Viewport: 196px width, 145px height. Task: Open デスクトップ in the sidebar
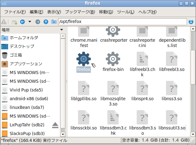click(30, 46)
